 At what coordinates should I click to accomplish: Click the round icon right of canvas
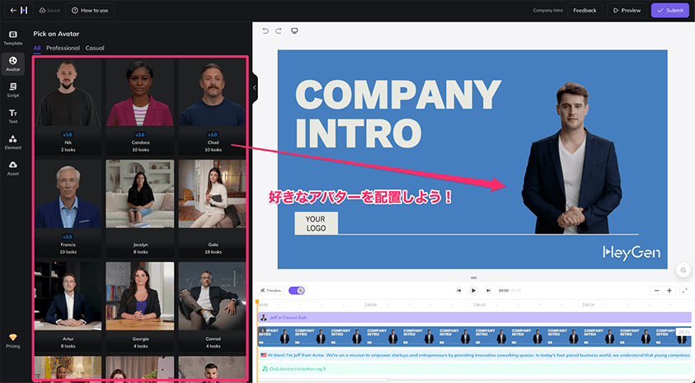(683, 270)
